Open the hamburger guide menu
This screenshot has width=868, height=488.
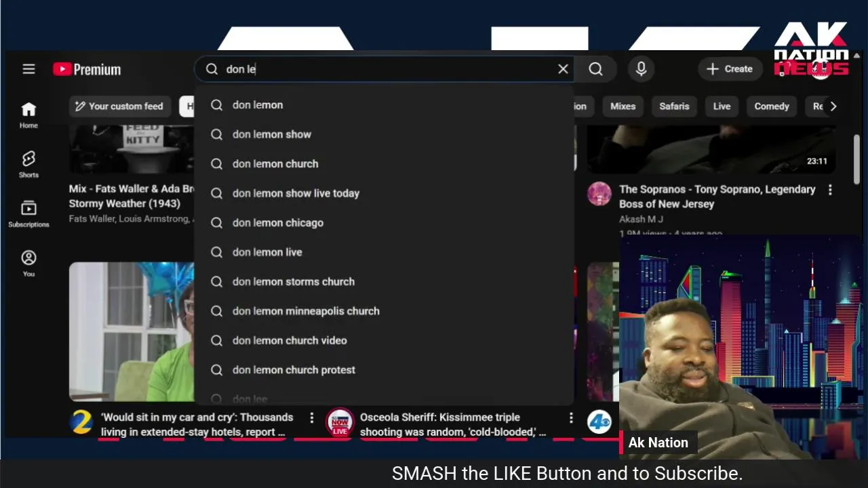(x=28, y=69)
